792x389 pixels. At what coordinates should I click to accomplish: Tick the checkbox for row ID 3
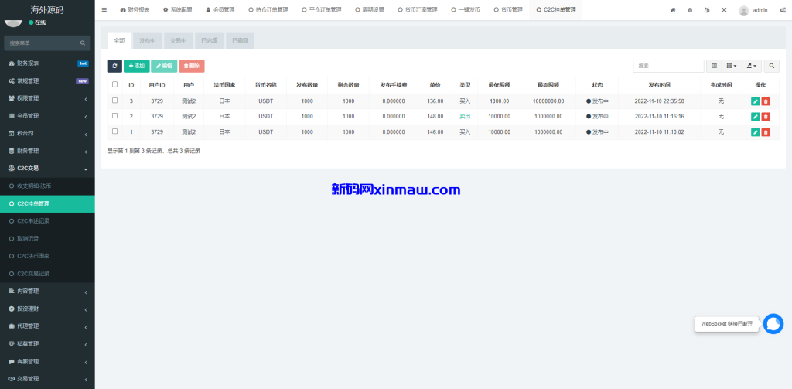coord(114,101)
